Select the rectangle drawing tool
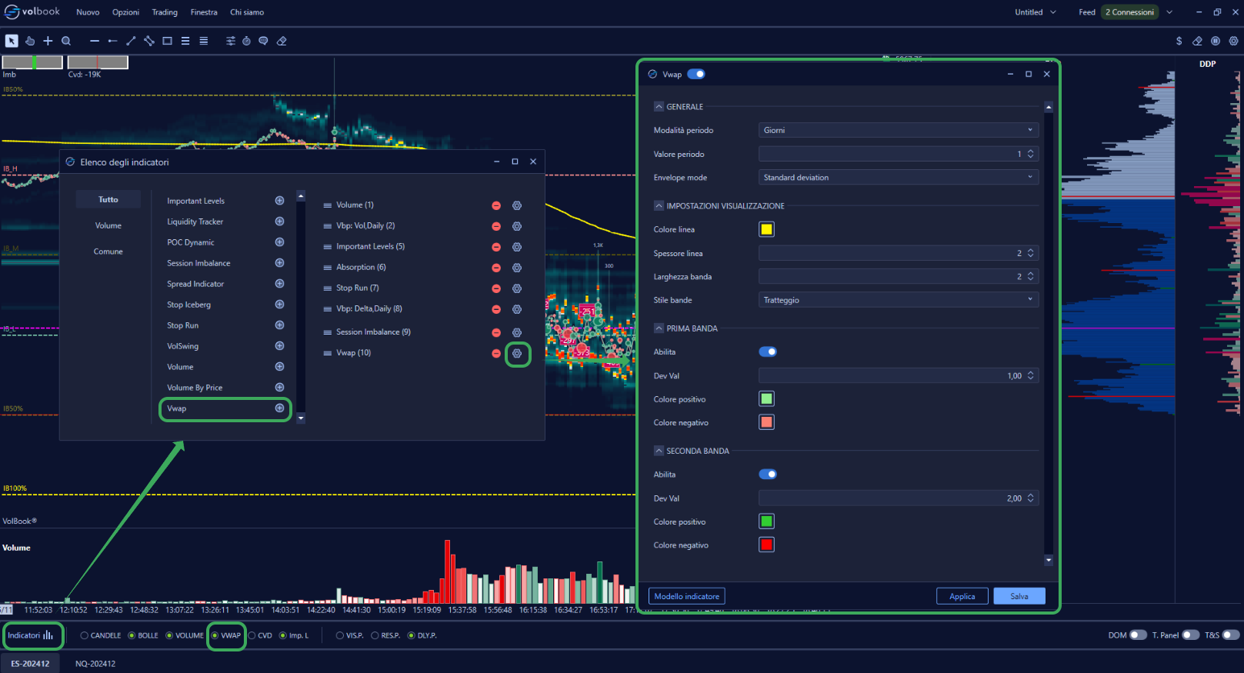Viewport: 1244px width, 673px height. point(167,41)
